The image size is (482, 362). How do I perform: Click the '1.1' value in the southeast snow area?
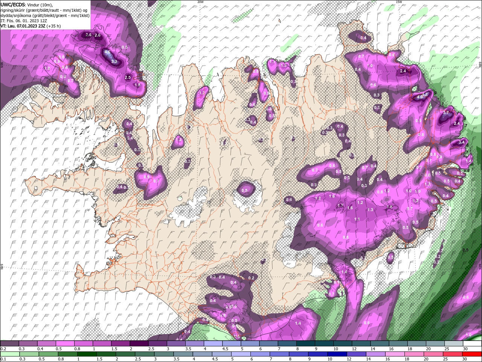click(357, 219)
